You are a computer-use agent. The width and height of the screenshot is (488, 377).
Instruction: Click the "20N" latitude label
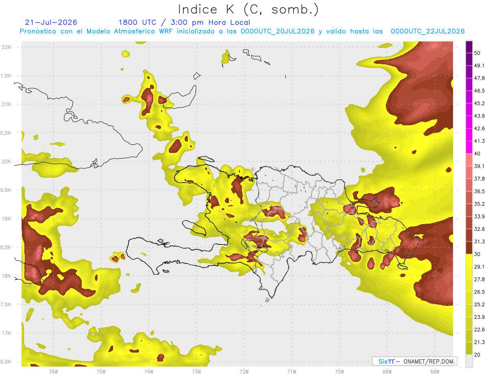[x=6, y=161]
